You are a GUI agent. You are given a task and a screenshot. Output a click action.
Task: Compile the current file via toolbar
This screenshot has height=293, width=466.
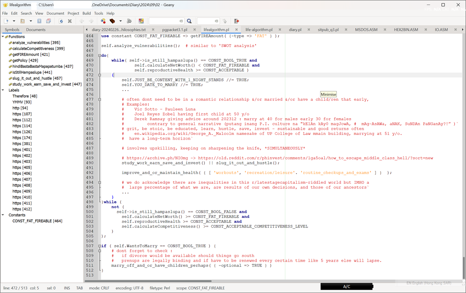tap(103, 21)
